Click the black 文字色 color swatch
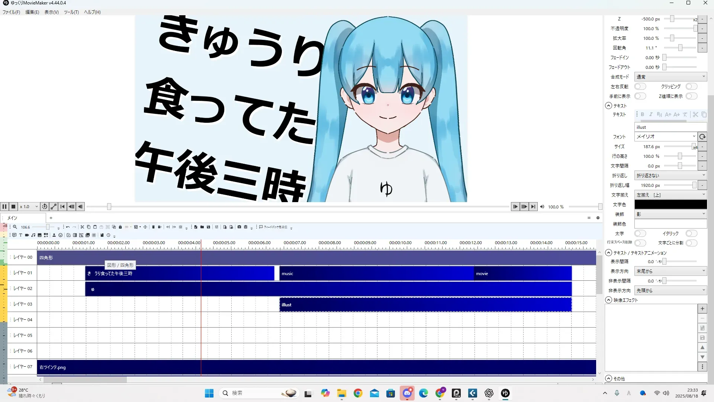This screenshot has height=402, width=714. coord(670,204)
